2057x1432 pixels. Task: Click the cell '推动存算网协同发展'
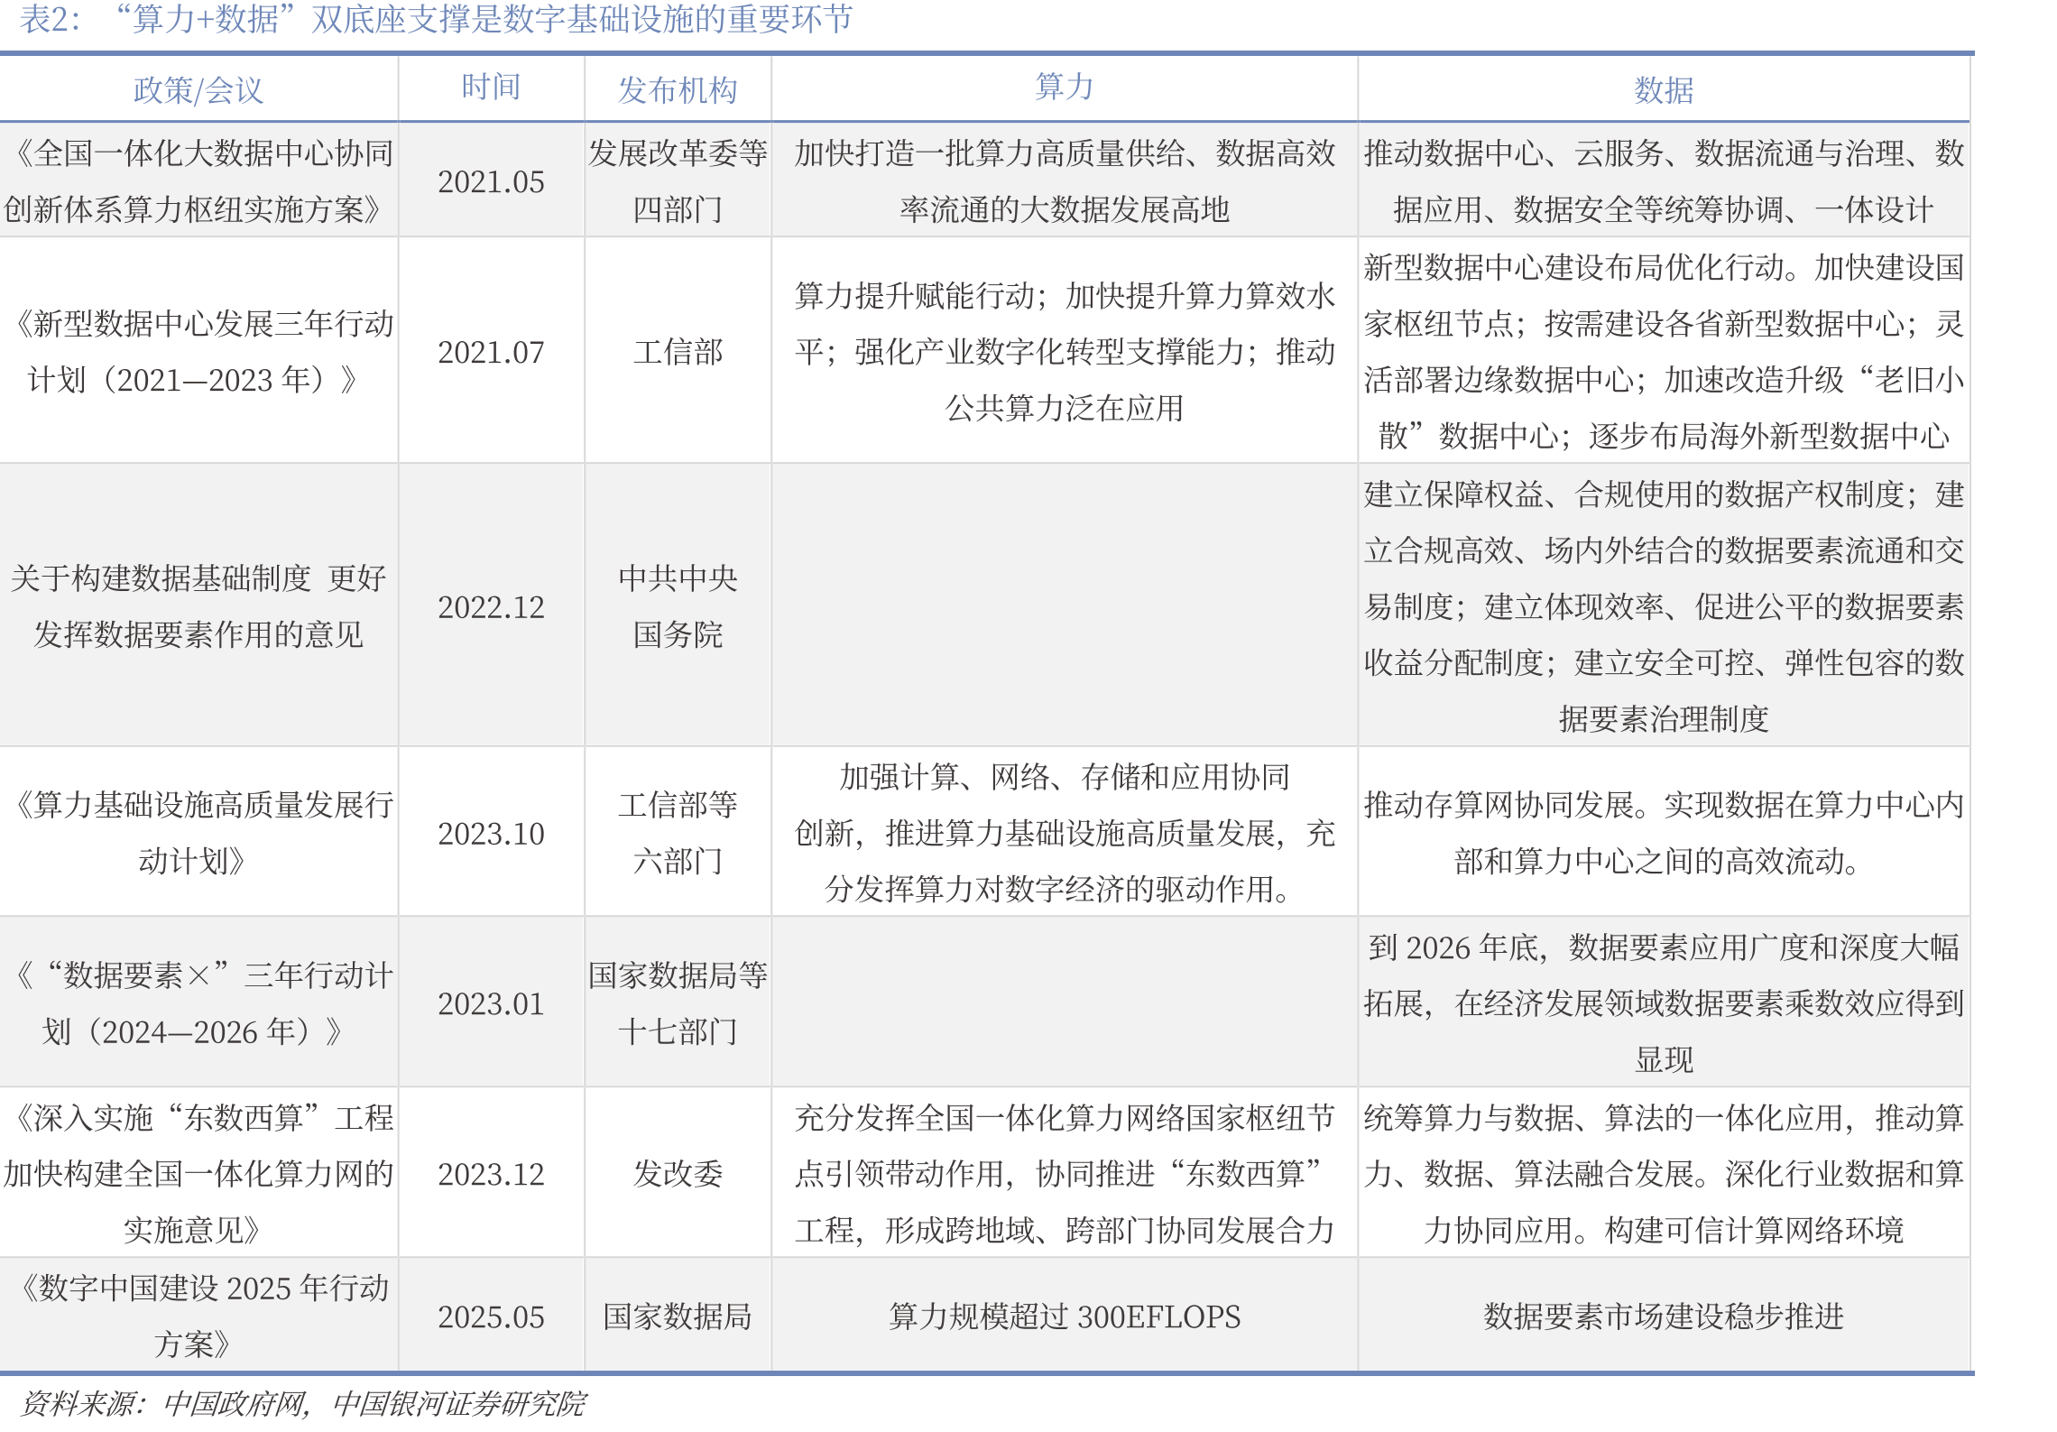[1664, 832]
